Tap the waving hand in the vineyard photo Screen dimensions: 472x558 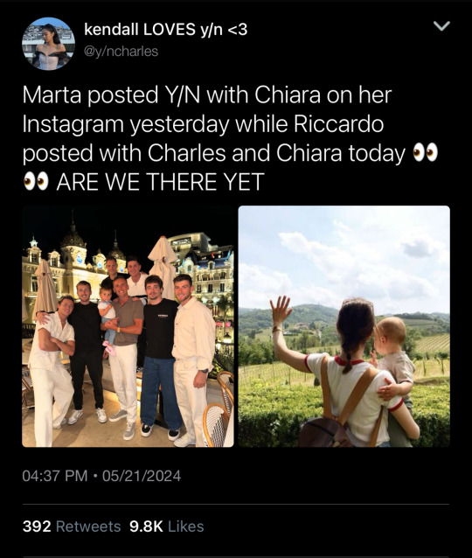click(281, 310)
